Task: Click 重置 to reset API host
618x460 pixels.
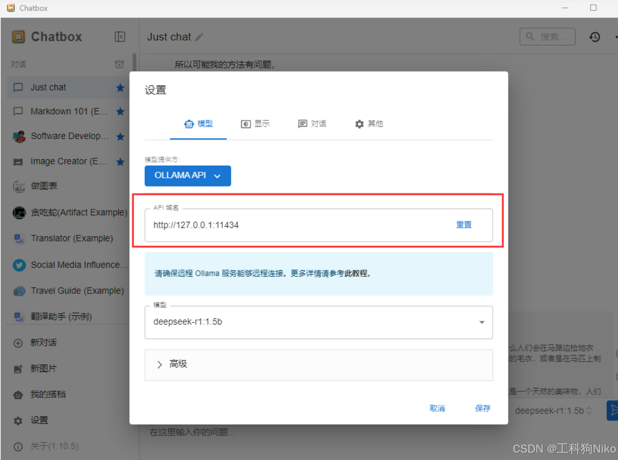Action: coord(464,225)
